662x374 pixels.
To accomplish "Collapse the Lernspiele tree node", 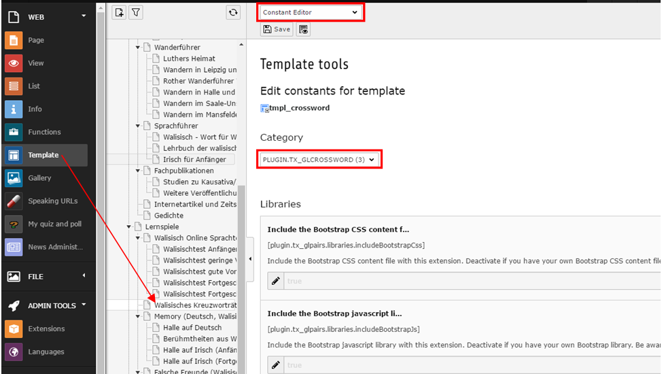I will (x=128, y=227).
